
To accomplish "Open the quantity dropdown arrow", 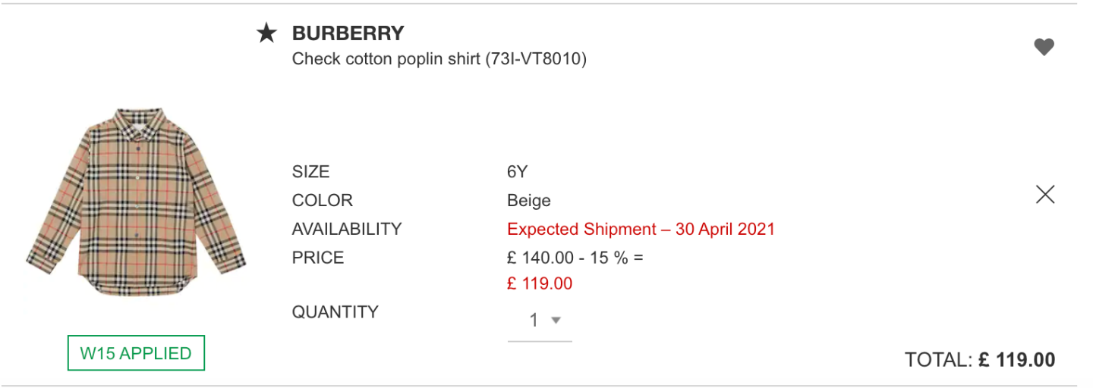I will pyautogui.click(x=556, y=321).
